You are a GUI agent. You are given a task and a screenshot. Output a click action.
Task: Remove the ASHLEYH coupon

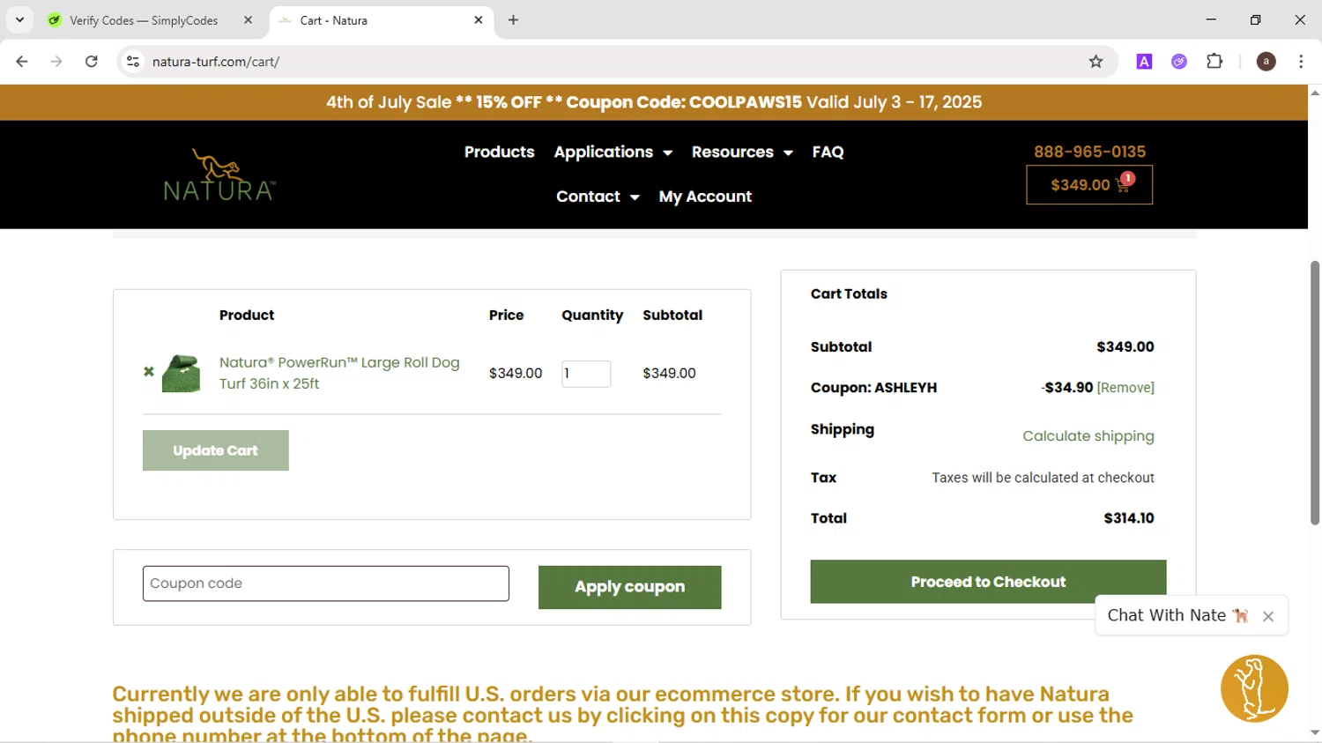click(1125, 388)
